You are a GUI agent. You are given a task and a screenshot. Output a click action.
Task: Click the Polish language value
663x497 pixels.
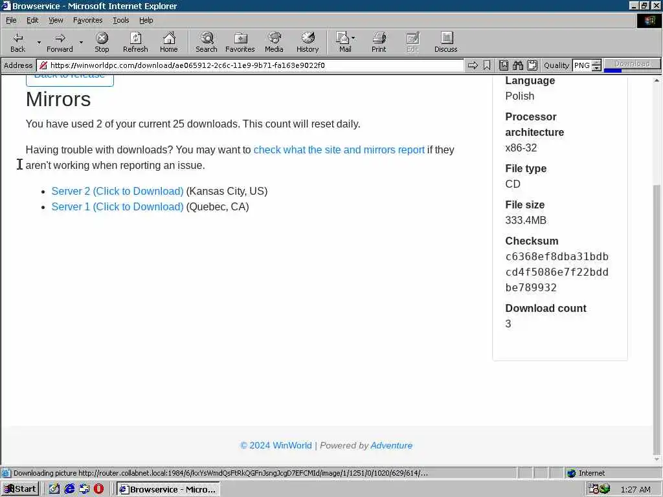coord(520,96)
